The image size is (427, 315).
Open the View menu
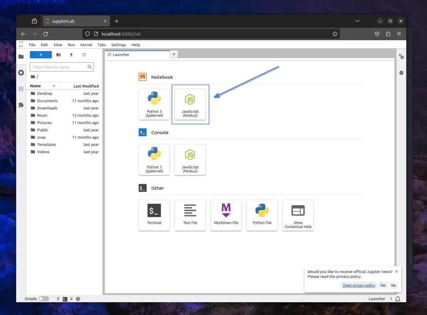click(58, 45)
